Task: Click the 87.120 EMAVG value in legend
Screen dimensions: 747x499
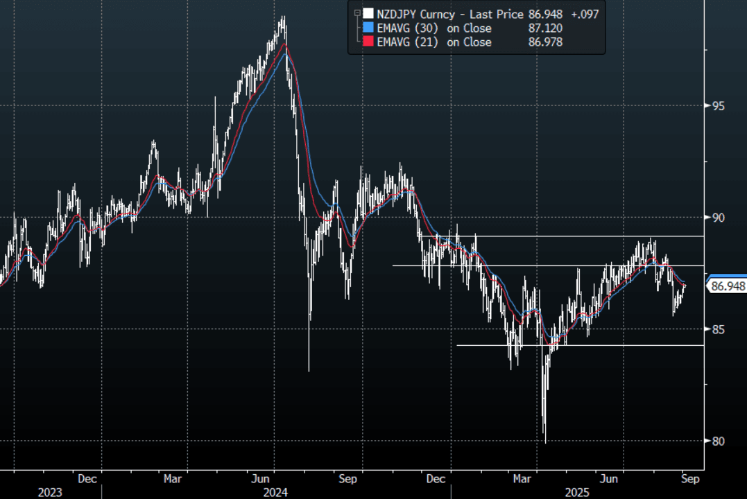Action: 544,28
